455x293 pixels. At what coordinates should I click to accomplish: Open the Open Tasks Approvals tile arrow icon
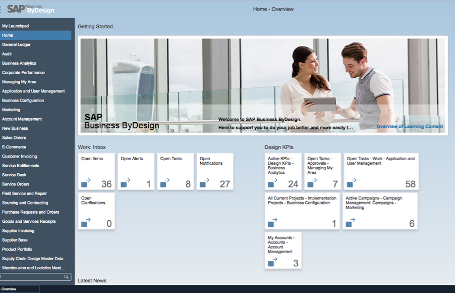[x=312, y=183]
